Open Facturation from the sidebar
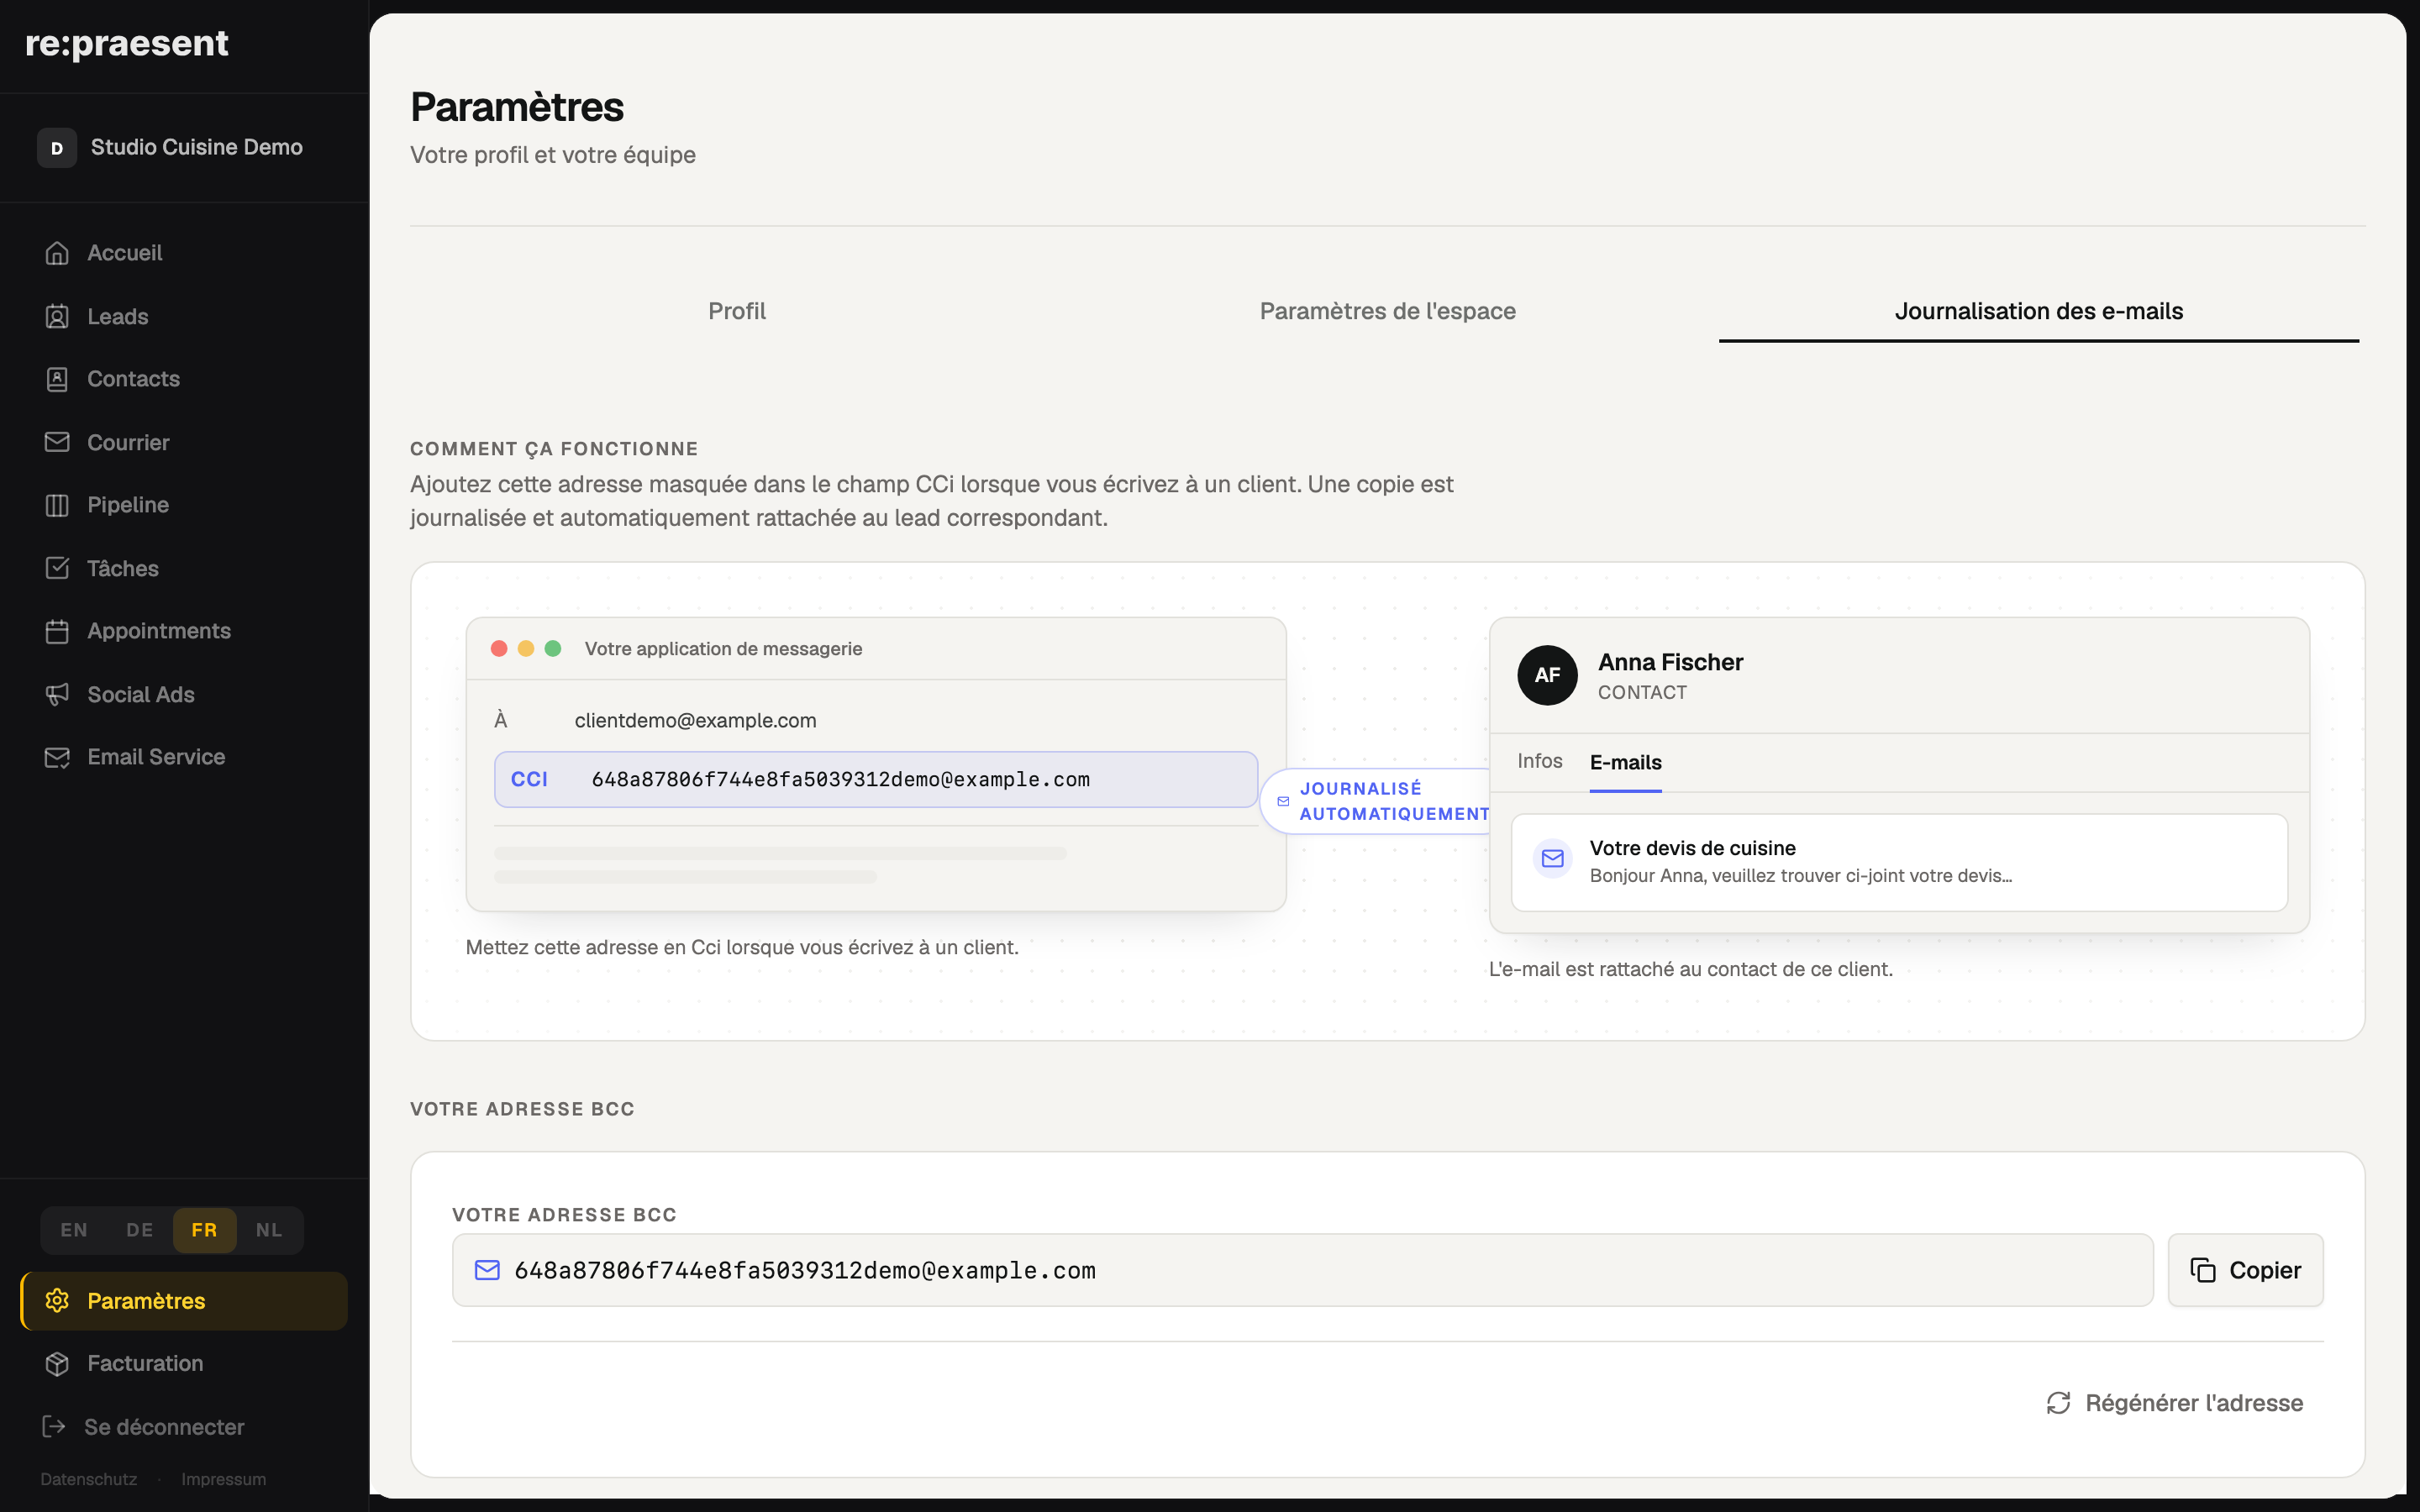 coord(184,1363)
